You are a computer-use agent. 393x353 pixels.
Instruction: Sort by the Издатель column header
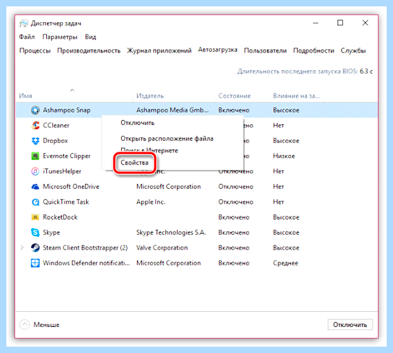150,96
